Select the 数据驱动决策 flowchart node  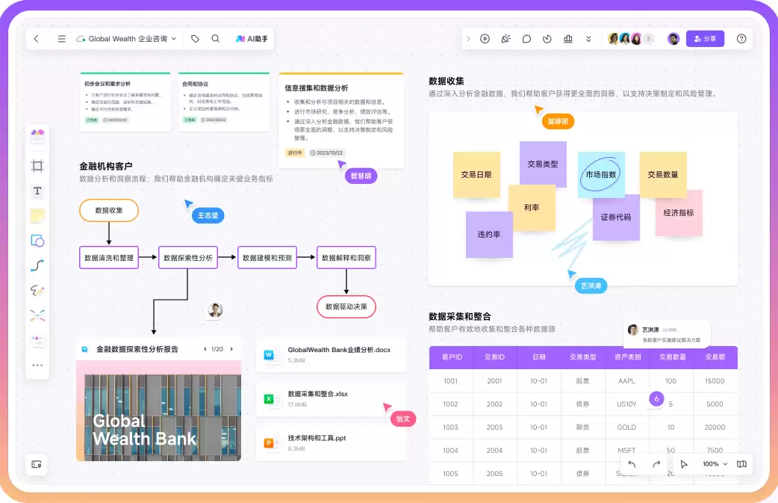(346, 306)
